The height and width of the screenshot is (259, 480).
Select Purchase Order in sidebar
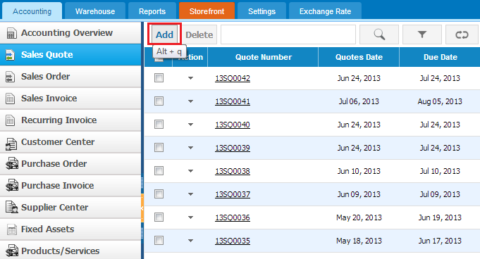[x=70, y=163]
